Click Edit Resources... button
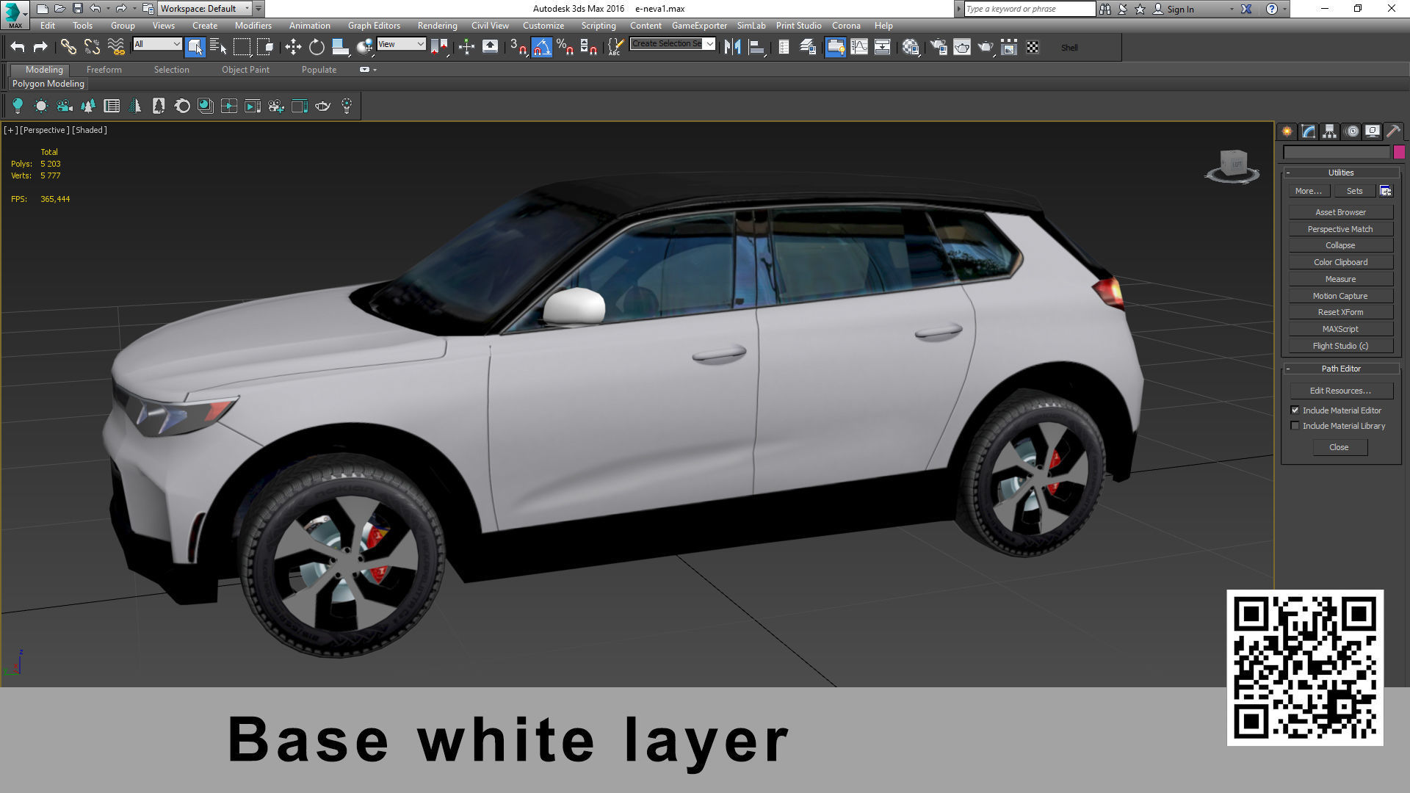The width and height of the screenshot is (1410, 793). coord(1340,391)
